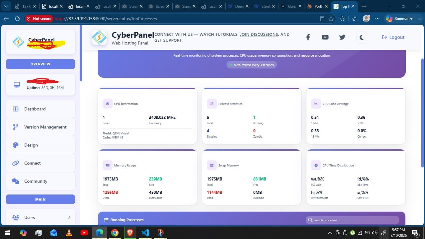This screenshot has width=425, height=239.
Task: Click the 3408.032 MHz frequency value
Action: tap(162, 117)
